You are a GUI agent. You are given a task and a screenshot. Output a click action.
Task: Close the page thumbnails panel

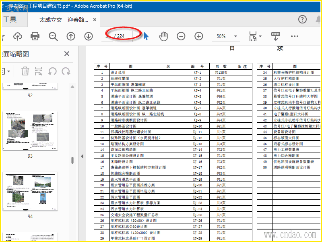[67, 54]
